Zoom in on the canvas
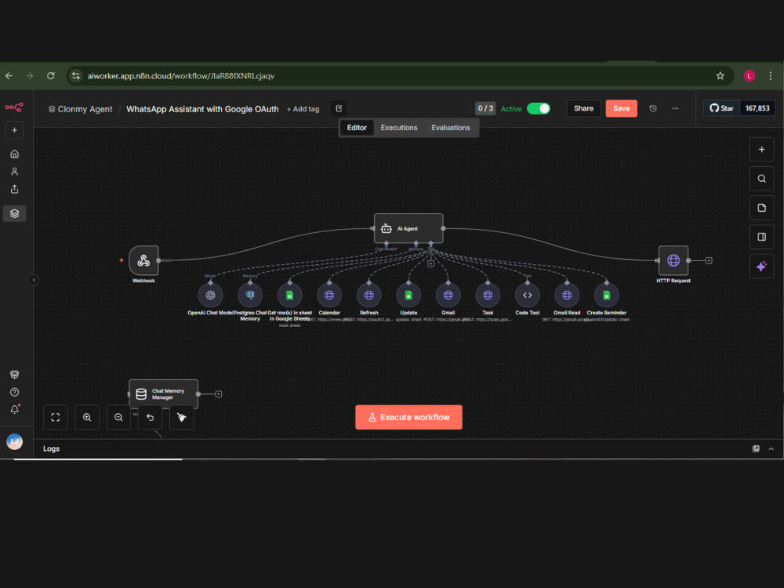This screenshot has height=588, width=784. coord(87,417)
